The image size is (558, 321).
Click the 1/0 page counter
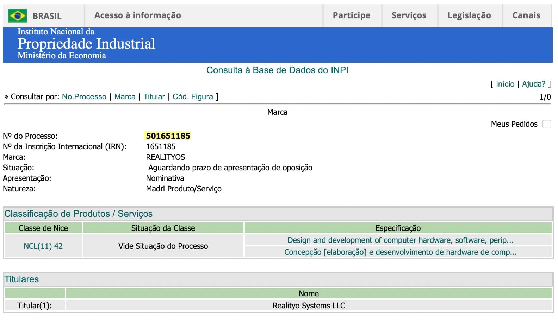tap(545, 97)
